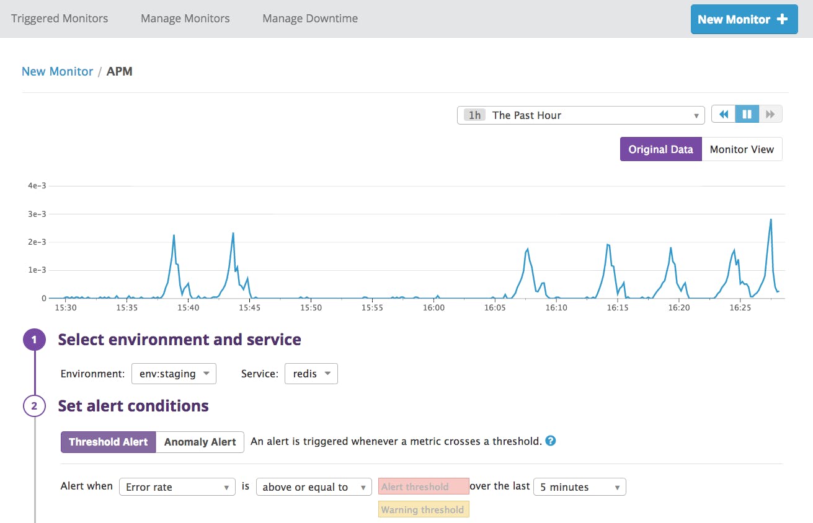Image resolution: width=813 pixels, height=523 pixels.
Task: Select the Threshold Alert tab
Action: click(x=107, y=442)
